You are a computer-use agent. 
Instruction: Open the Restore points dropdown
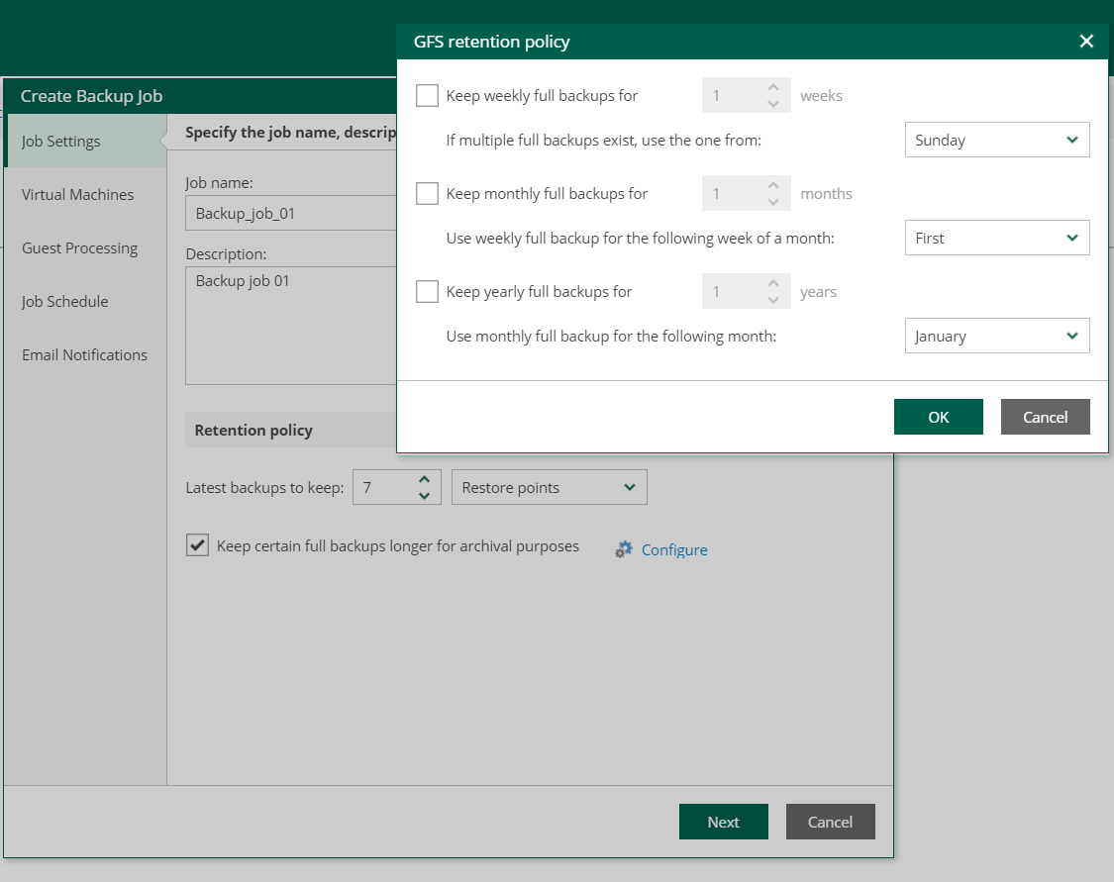coord(549,487)
